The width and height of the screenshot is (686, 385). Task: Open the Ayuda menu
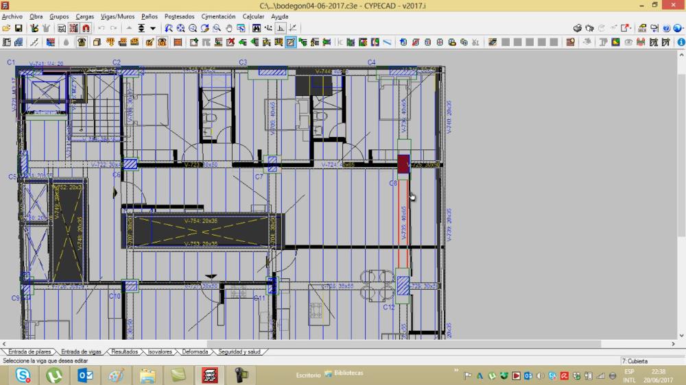pyautogui.click(x=279, y=16)
